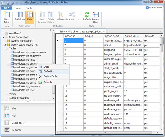Collapse the Tables tree node
The height and width of the screenshot is (137, 165).
click(x=7, y=48)
